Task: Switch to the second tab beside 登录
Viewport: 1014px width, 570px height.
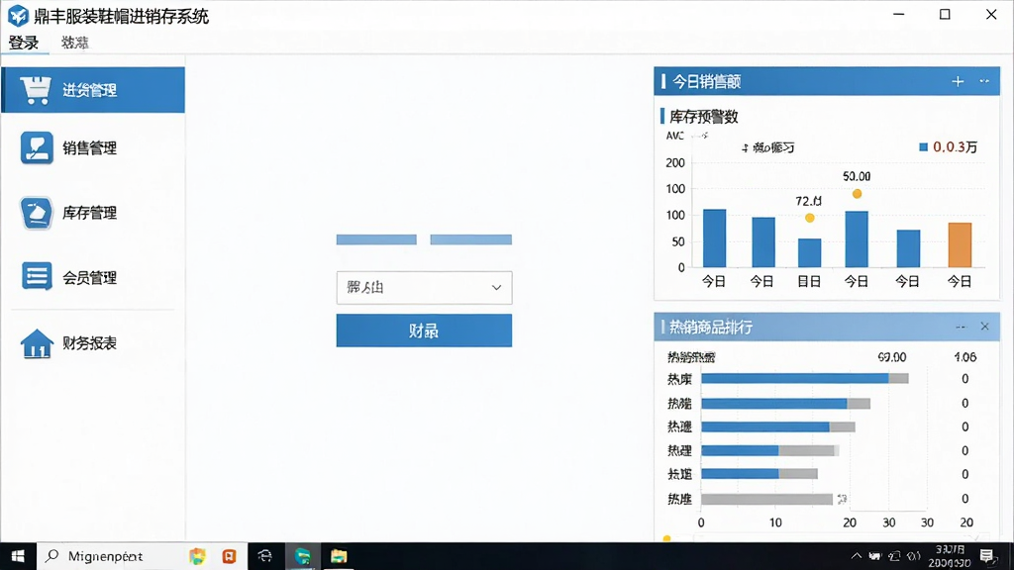Action: [75, 43]
